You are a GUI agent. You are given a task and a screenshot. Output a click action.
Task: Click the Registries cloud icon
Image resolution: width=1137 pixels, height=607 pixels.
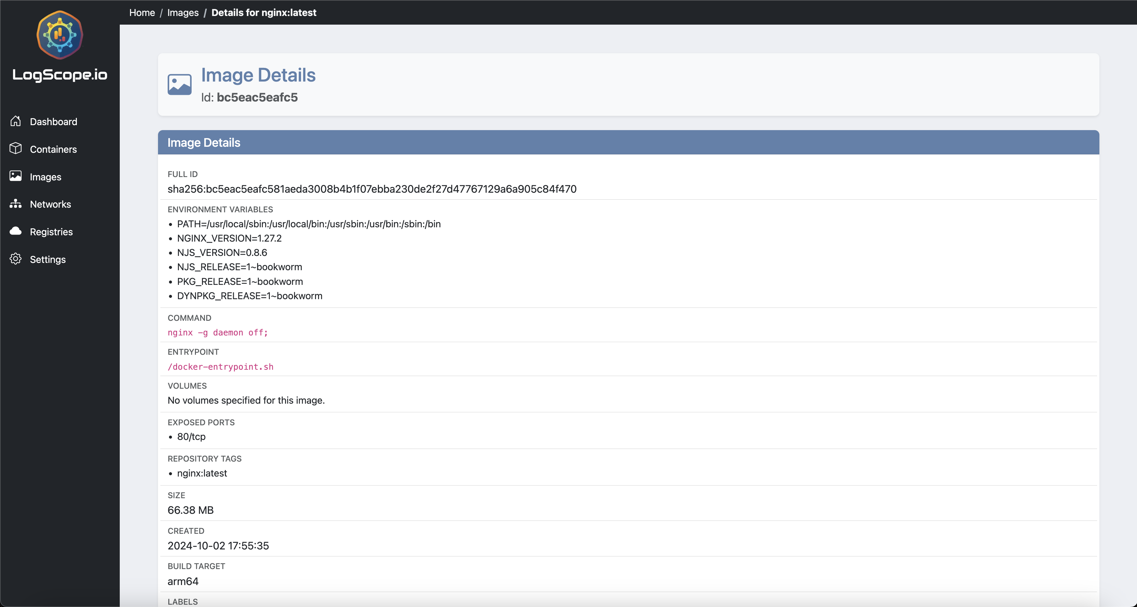click(15, 231)
